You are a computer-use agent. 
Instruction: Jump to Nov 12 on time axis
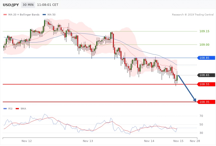(x=27, y=141)
